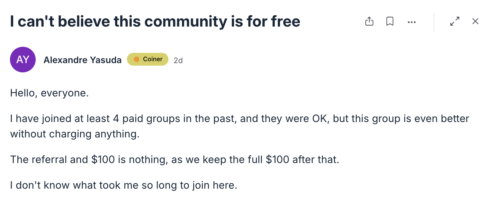Open the three-dot more options menu

pos(411,22)
